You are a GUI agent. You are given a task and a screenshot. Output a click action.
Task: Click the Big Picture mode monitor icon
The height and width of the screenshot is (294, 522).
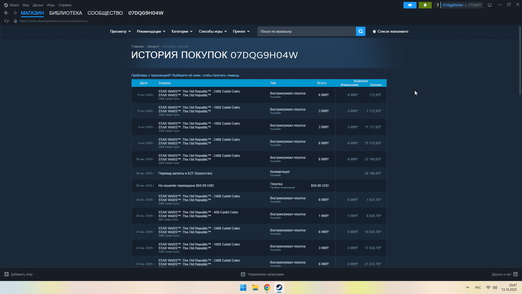[490, 5]
